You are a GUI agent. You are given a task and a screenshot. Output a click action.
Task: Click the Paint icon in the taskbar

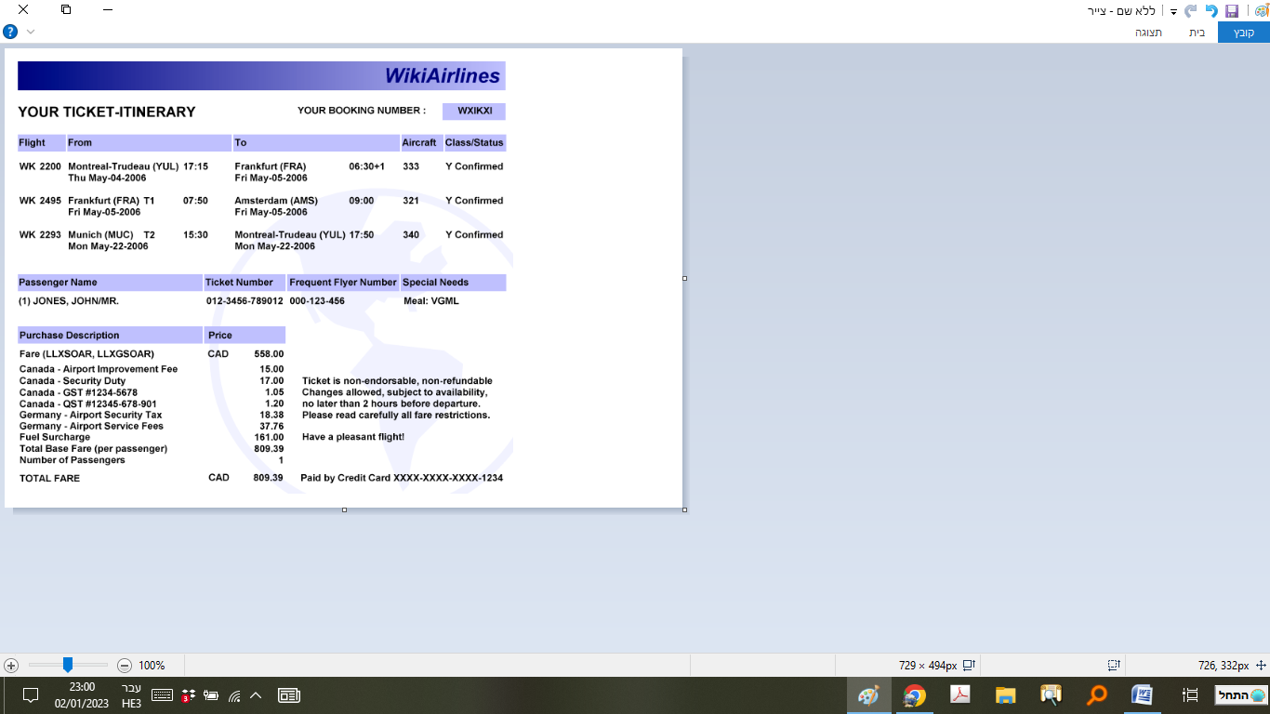coord(868,695)
